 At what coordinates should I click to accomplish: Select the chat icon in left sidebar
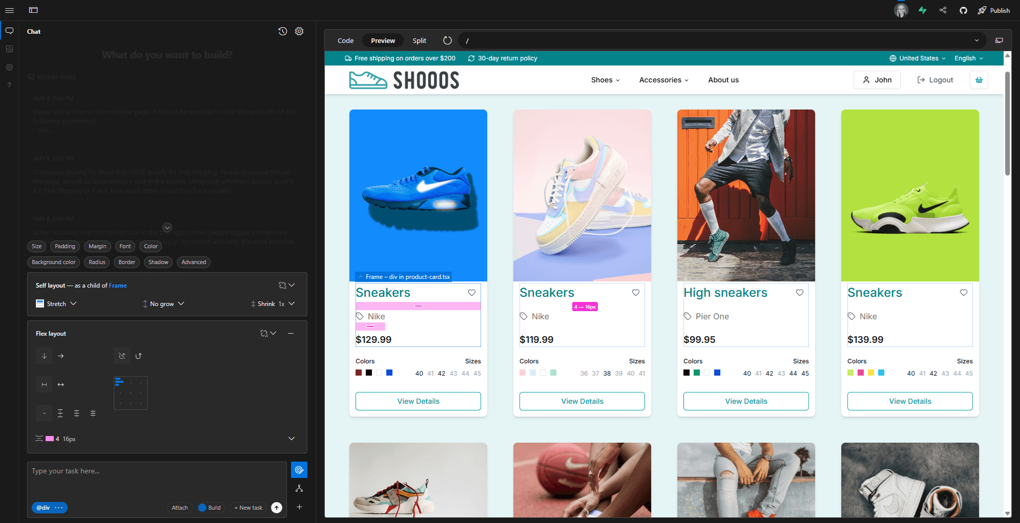click(9, 31)
